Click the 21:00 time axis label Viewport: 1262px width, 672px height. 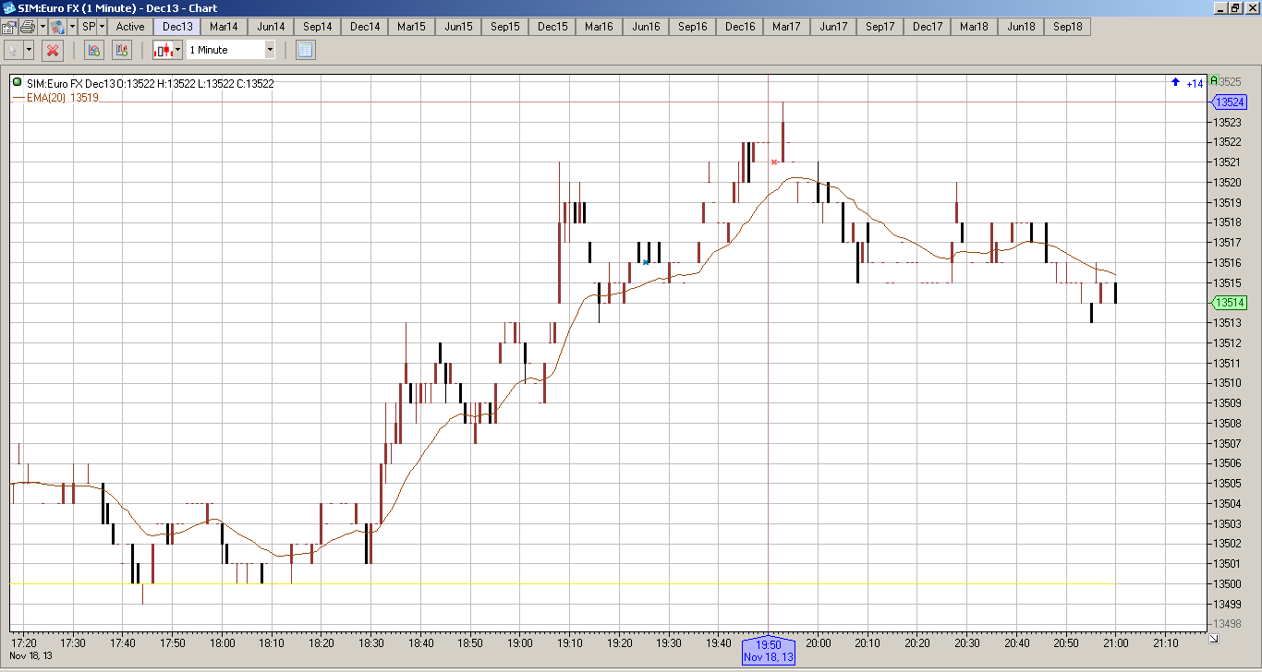[x=1116, y=643]
